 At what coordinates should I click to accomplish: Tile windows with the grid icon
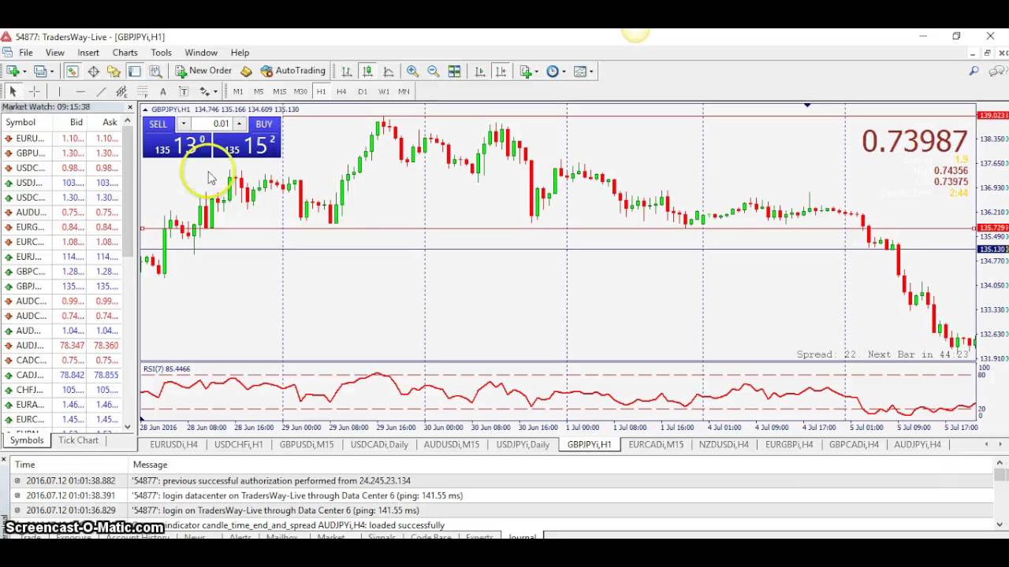[454, 71]
